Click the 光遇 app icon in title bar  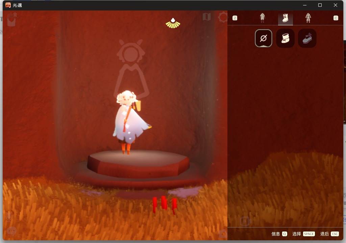coord(8,5)
